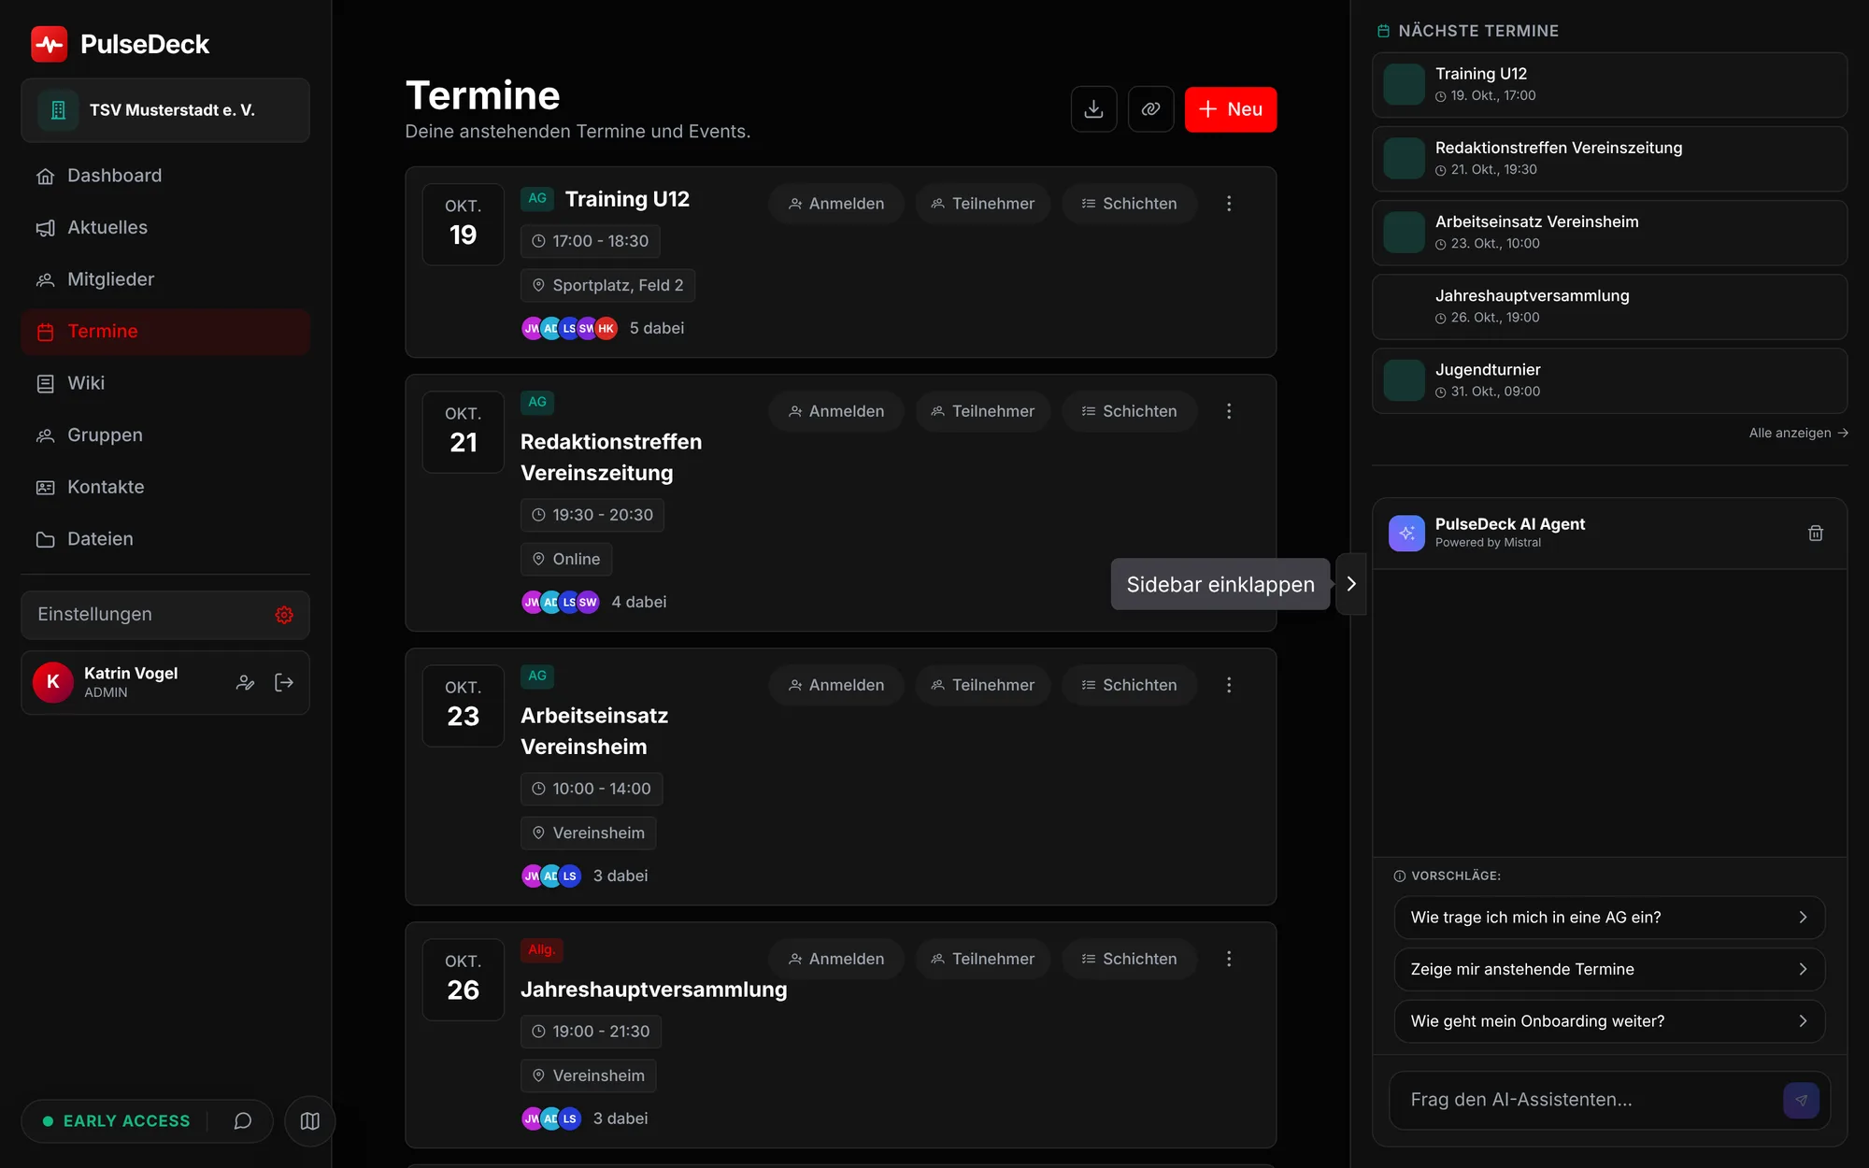Click the edit profile icon beside Katrin Vogel
1869x1168 pixels.
coord(245,682)
